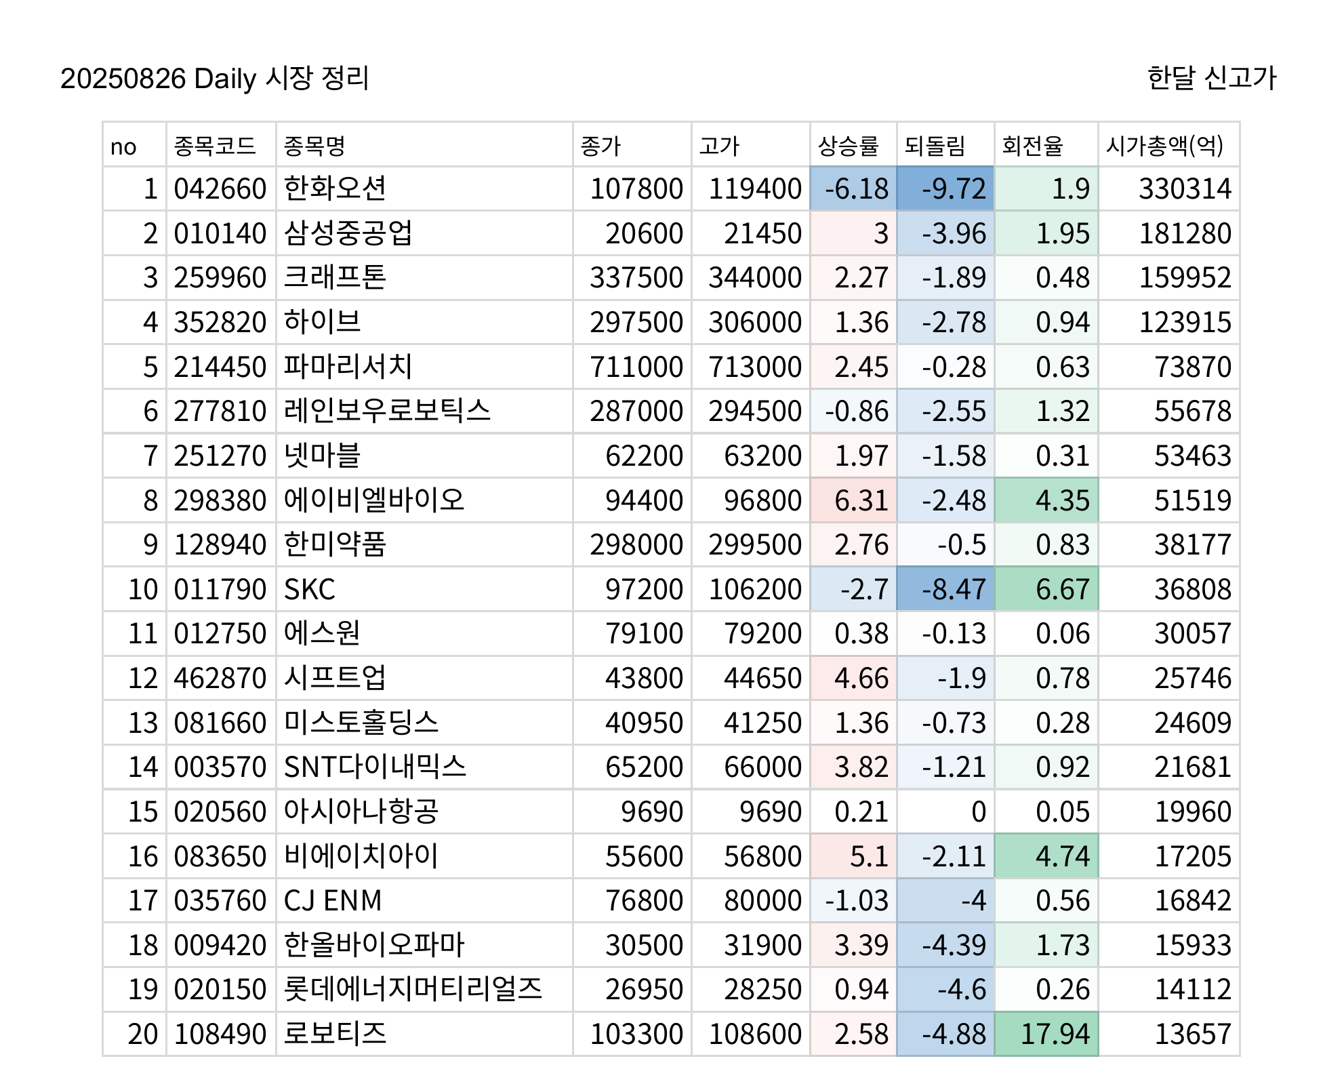Select closing price "40950"
The width and height of the screenshot is (1344, 1065).
[x=644, y=723]
